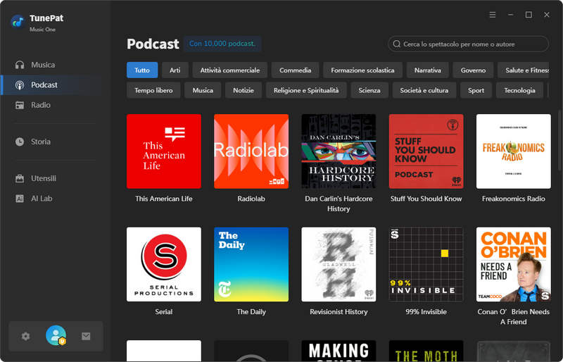
Task: Select the Scienza category
Action: 369,90
